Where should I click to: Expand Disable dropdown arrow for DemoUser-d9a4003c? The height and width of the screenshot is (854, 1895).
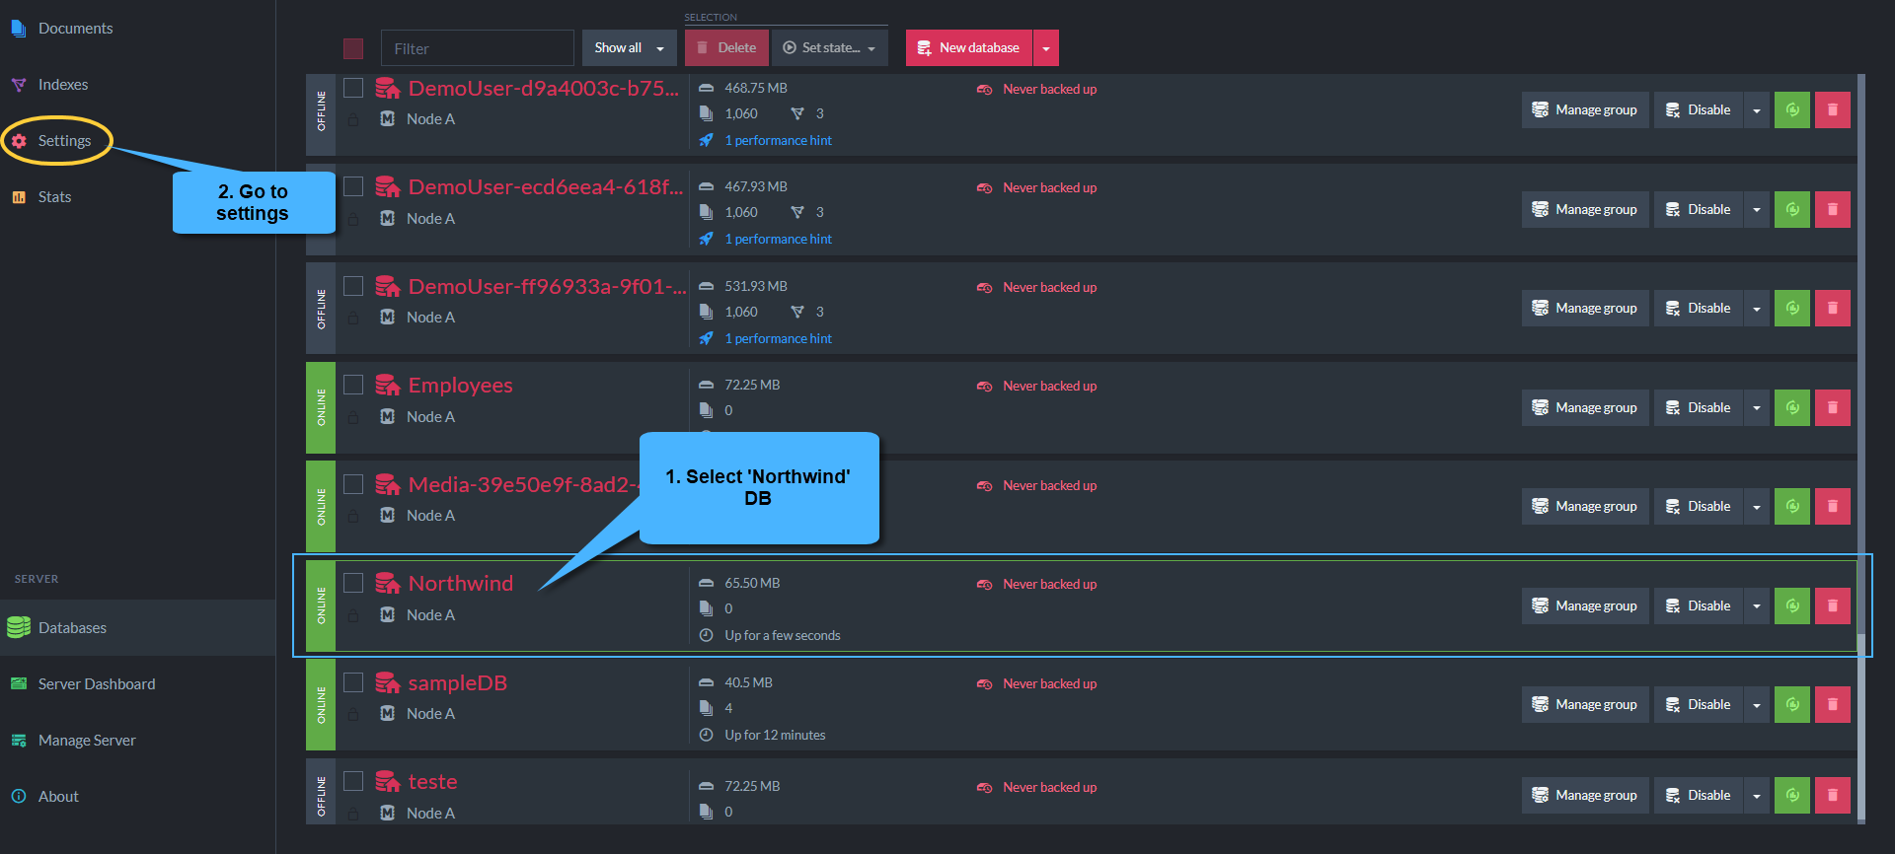1756,109
